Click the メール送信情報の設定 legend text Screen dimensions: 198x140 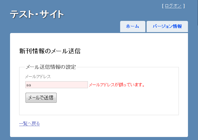pyautogui.click(x=51, y=67)
